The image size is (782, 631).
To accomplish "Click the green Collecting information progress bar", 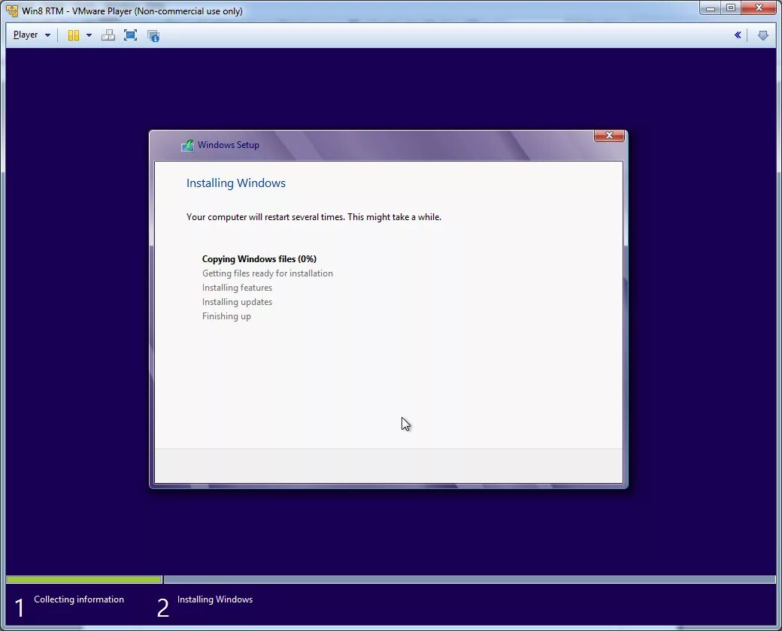I will pos(83,579).
